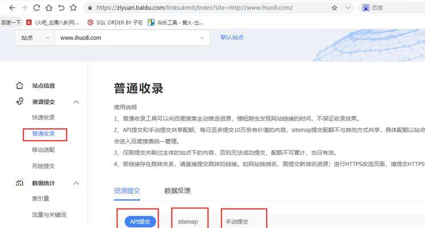The height and width of the screenshot is (228, 425).
Task: Click the 普通收录 page heading
Action: tap(138, 88)
